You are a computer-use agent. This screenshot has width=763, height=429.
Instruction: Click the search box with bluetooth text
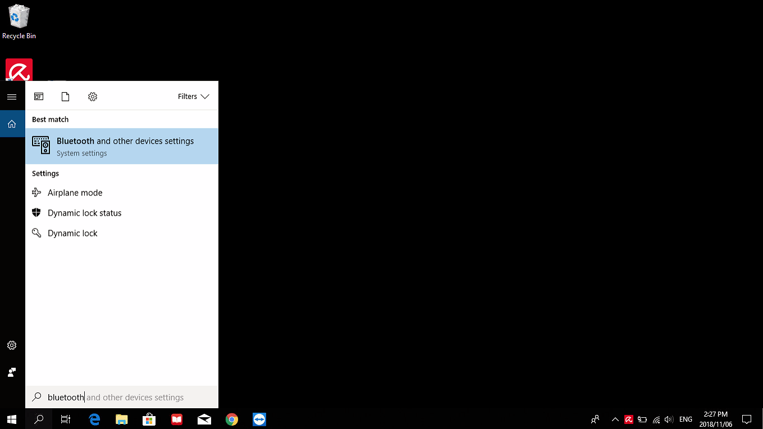(x=122, y=397)
